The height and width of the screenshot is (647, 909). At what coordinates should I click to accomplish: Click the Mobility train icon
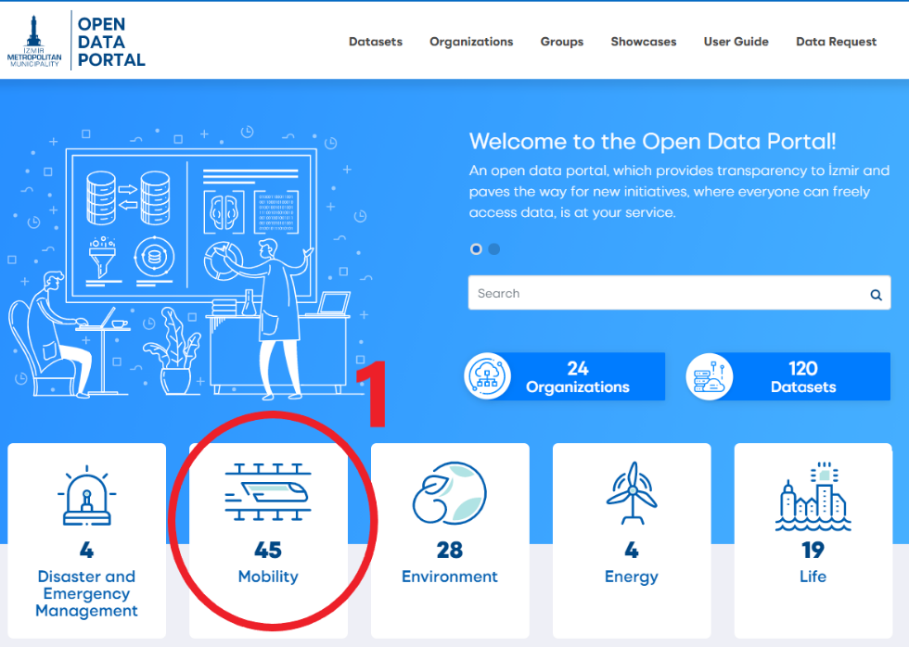click(x=268, y=488)
